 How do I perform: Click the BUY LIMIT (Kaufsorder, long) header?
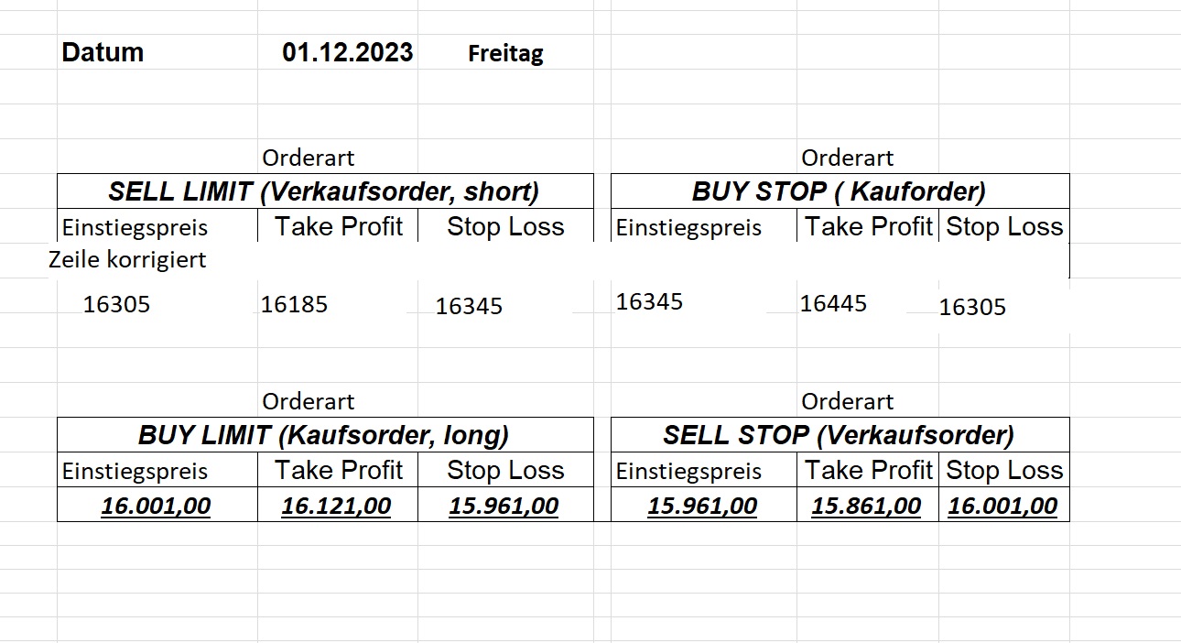pos(324,435)
